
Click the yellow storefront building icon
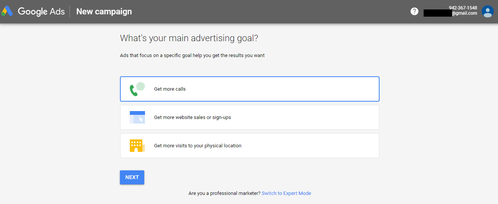pos(136,146)
